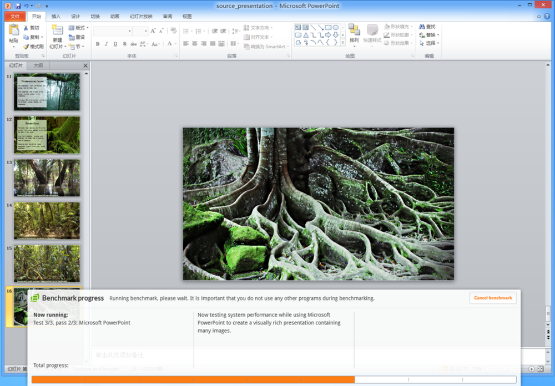Align text left
Viewport: 555px width, 386px height.
pos(186,43)
